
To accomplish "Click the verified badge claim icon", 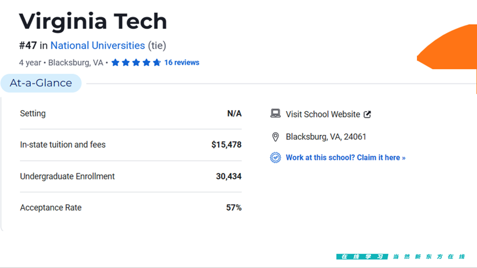I will tap(275, 157).
